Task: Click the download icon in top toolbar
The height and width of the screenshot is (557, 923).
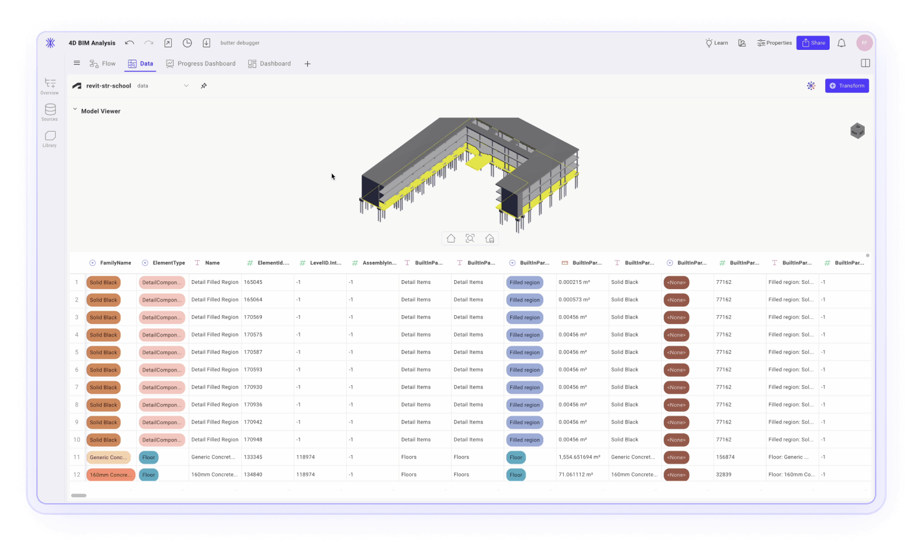Action: (x=207, y=42)
